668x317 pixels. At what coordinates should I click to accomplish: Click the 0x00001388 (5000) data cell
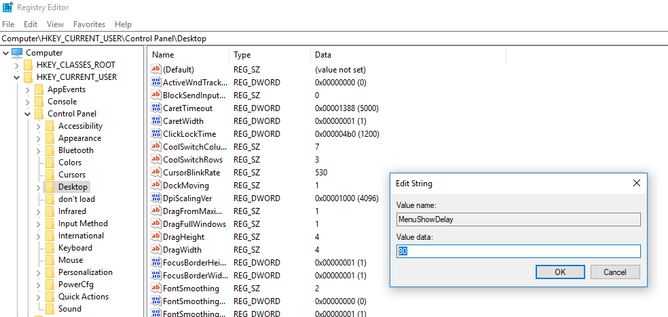coord(346,108)
